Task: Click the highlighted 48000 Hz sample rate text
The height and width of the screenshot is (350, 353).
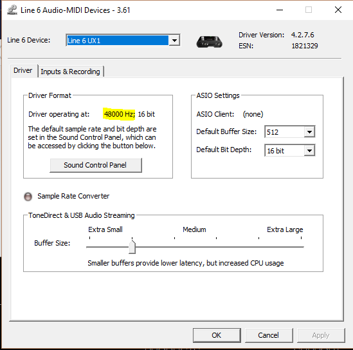Action: (x=120, y=114)
